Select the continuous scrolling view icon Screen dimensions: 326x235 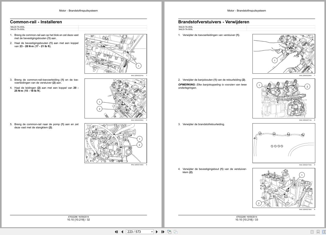[318, 232]
